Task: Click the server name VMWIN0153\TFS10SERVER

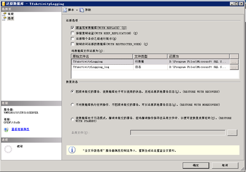Action: pos(21,113)
